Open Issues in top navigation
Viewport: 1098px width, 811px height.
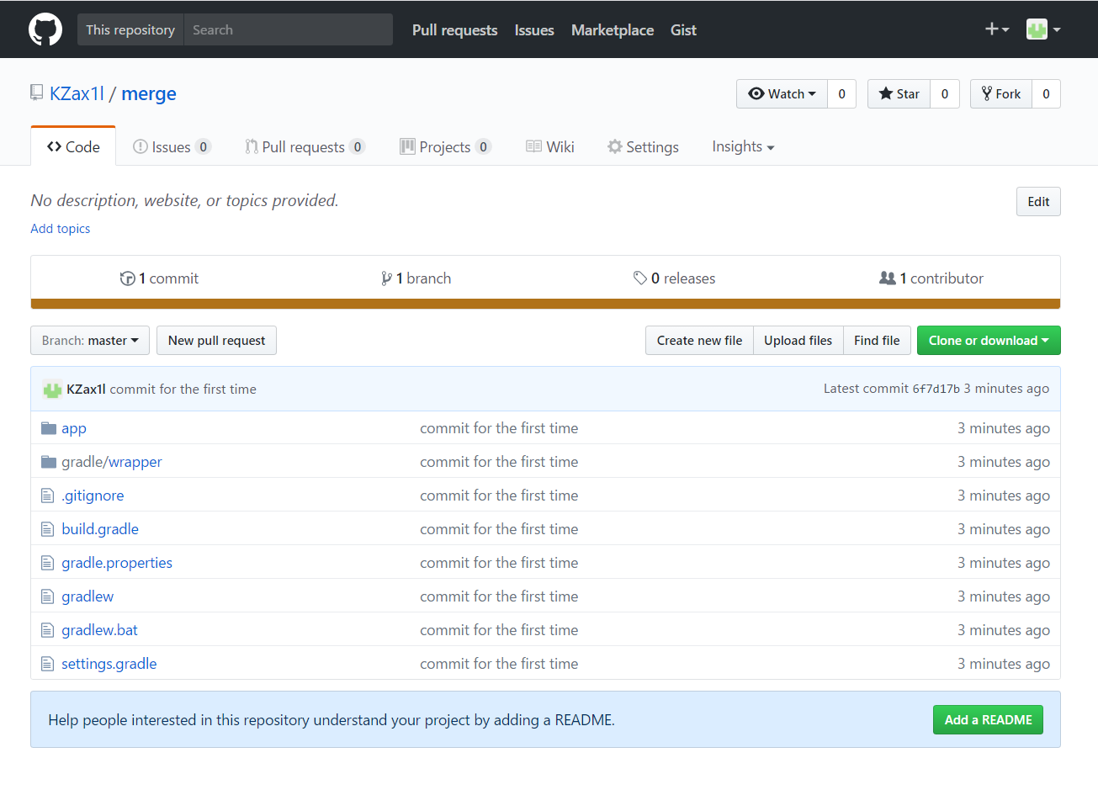click(x=534, y=29)
